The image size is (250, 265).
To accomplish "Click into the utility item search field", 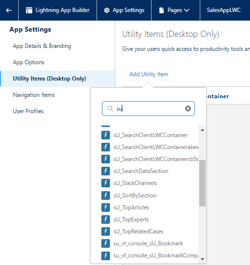I will pos(148,108).
